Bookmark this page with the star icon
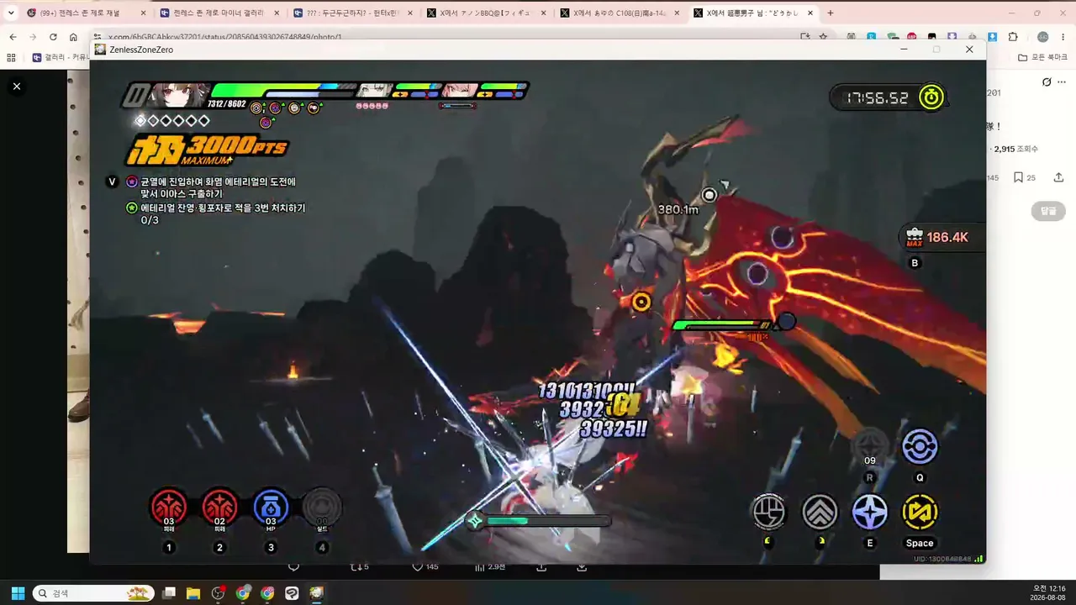Image resolution: width=1076 pixels, height=605 pixels. tap(823, 37)
